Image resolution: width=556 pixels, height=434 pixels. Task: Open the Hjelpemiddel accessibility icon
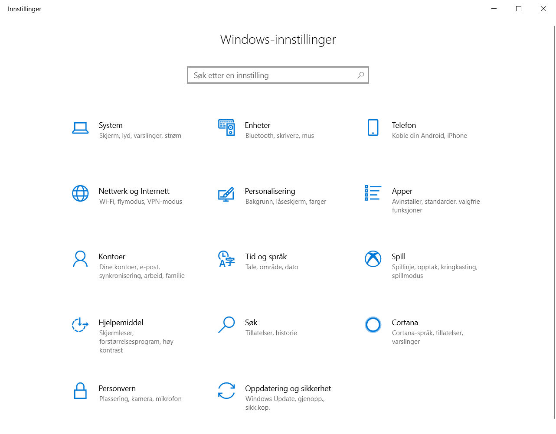pos(80,325)
